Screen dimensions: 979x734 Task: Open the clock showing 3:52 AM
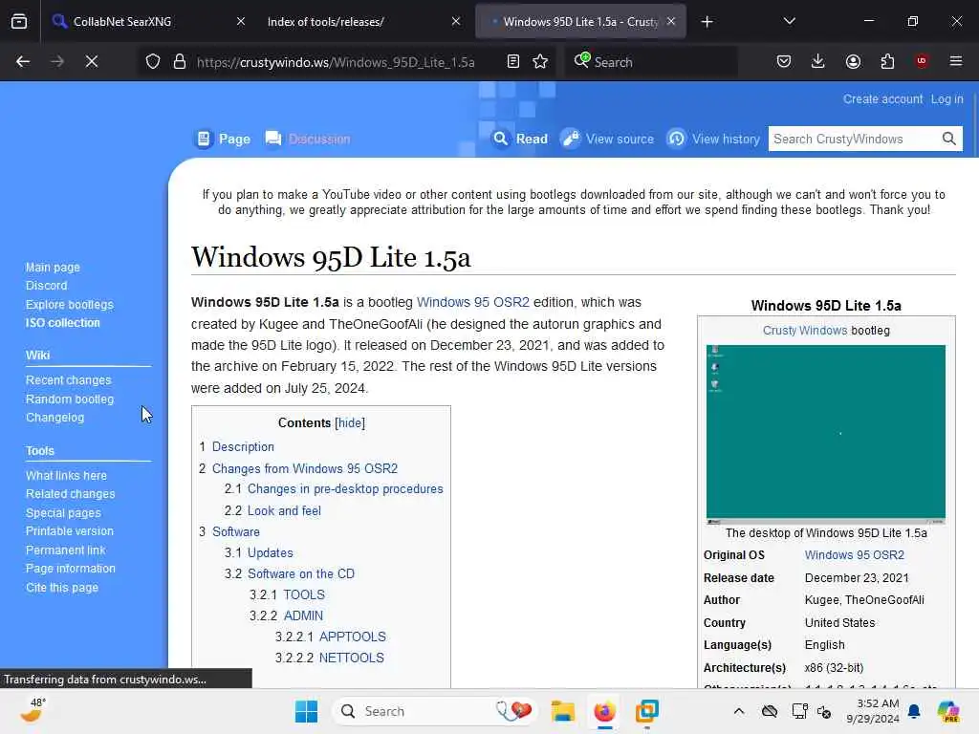pyautogui.click(x=873, y=711)
